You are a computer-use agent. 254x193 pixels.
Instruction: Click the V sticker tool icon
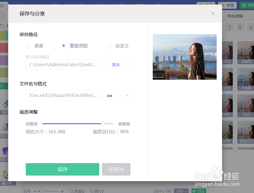point(240,27)
